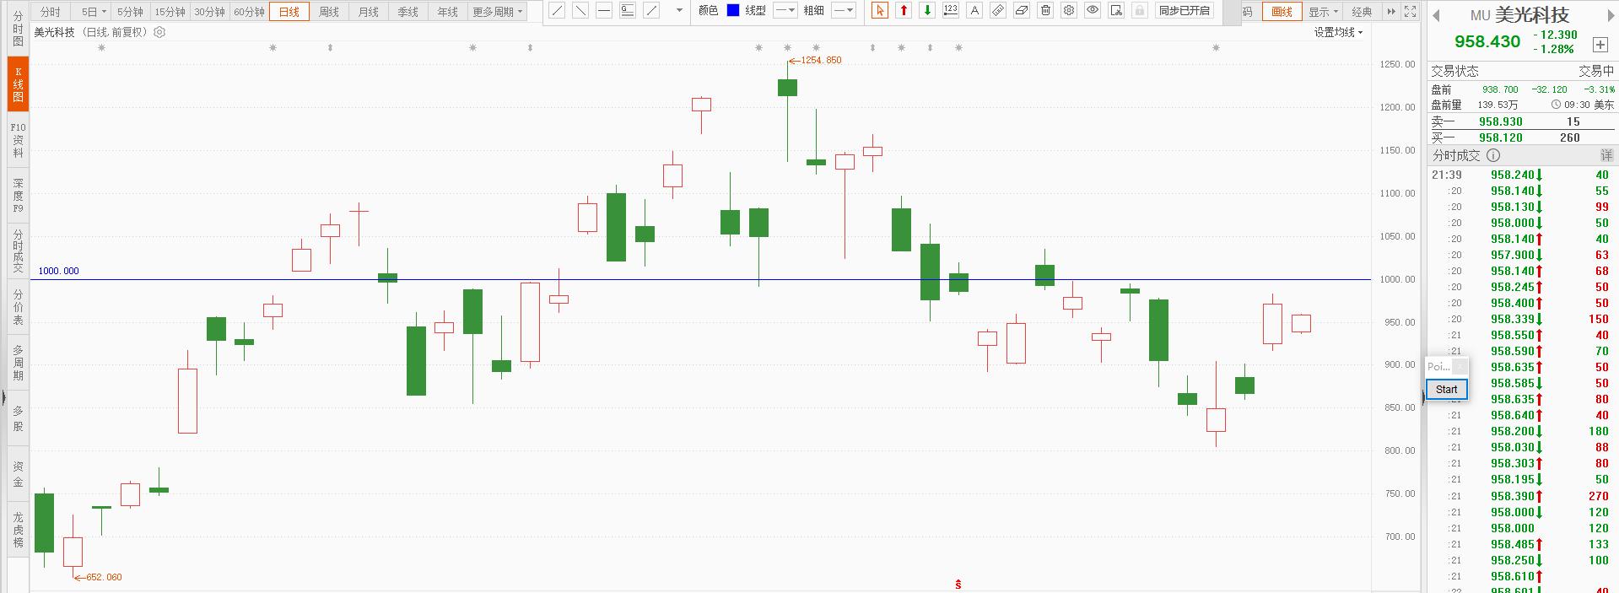Switch to 经典 classic layout

(1362, 11)
